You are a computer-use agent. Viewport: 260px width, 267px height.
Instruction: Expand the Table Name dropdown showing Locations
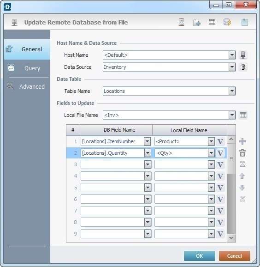(232, 91)
